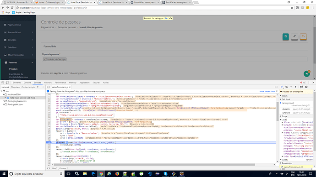The image size is (316, 177).
Task: Collapse the localhost:8080 tree node
Action: pos(3,94)
